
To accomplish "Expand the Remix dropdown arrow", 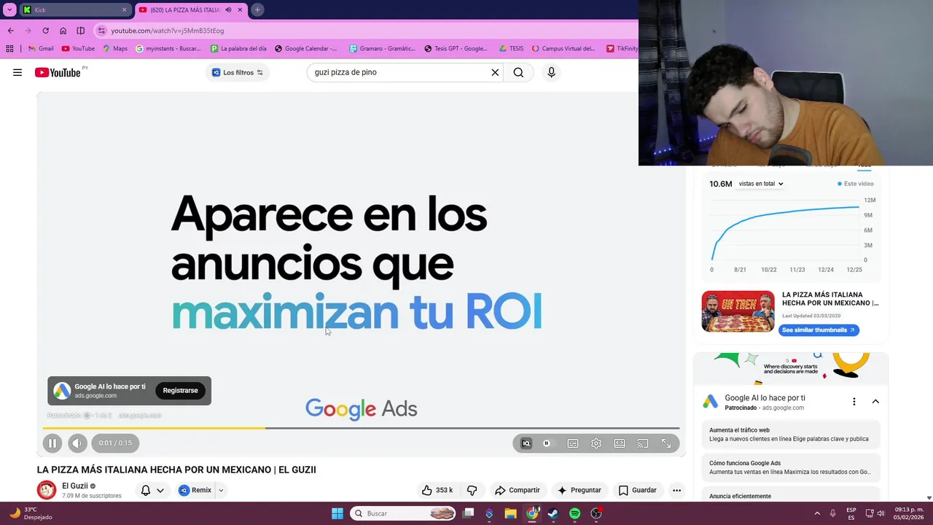I will (x=220, y=490).
